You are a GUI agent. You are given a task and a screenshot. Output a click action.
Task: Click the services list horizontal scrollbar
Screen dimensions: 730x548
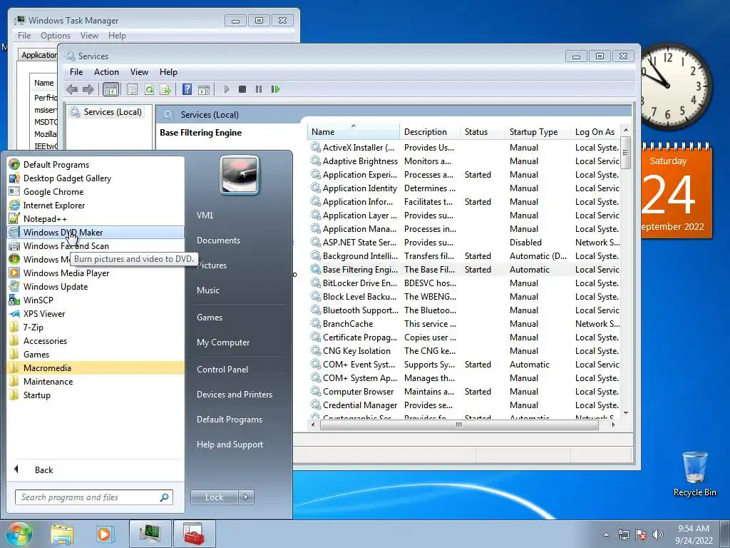459,425
